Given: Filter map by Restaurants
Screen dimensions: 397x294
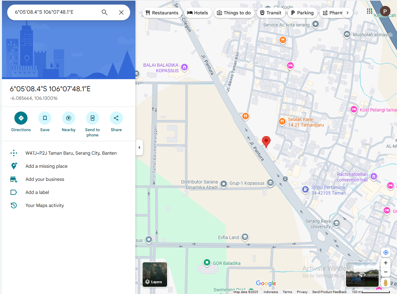Looking at the screenshot, I should tap(162, 13).
